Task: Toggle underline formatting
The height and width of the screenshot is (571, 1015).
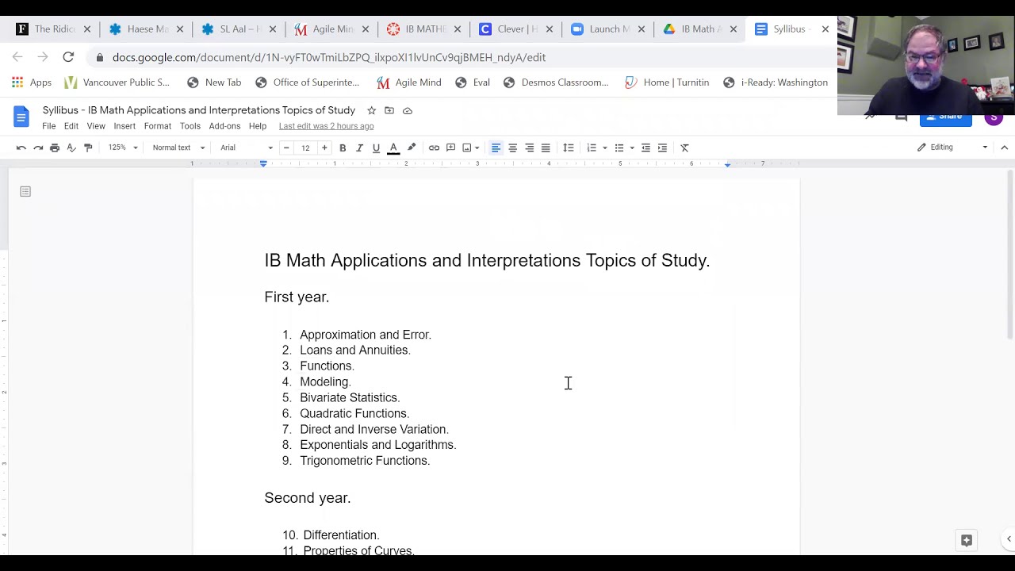Action: coord(376,148)
